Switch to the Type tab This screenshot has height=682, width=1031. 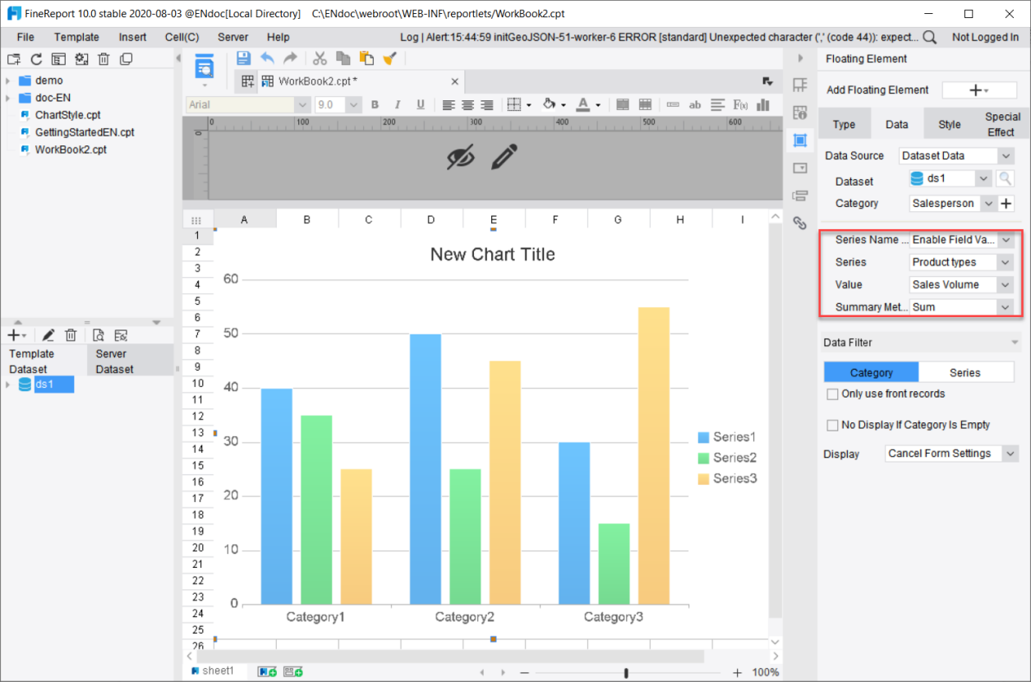click(x=844, y=124)
